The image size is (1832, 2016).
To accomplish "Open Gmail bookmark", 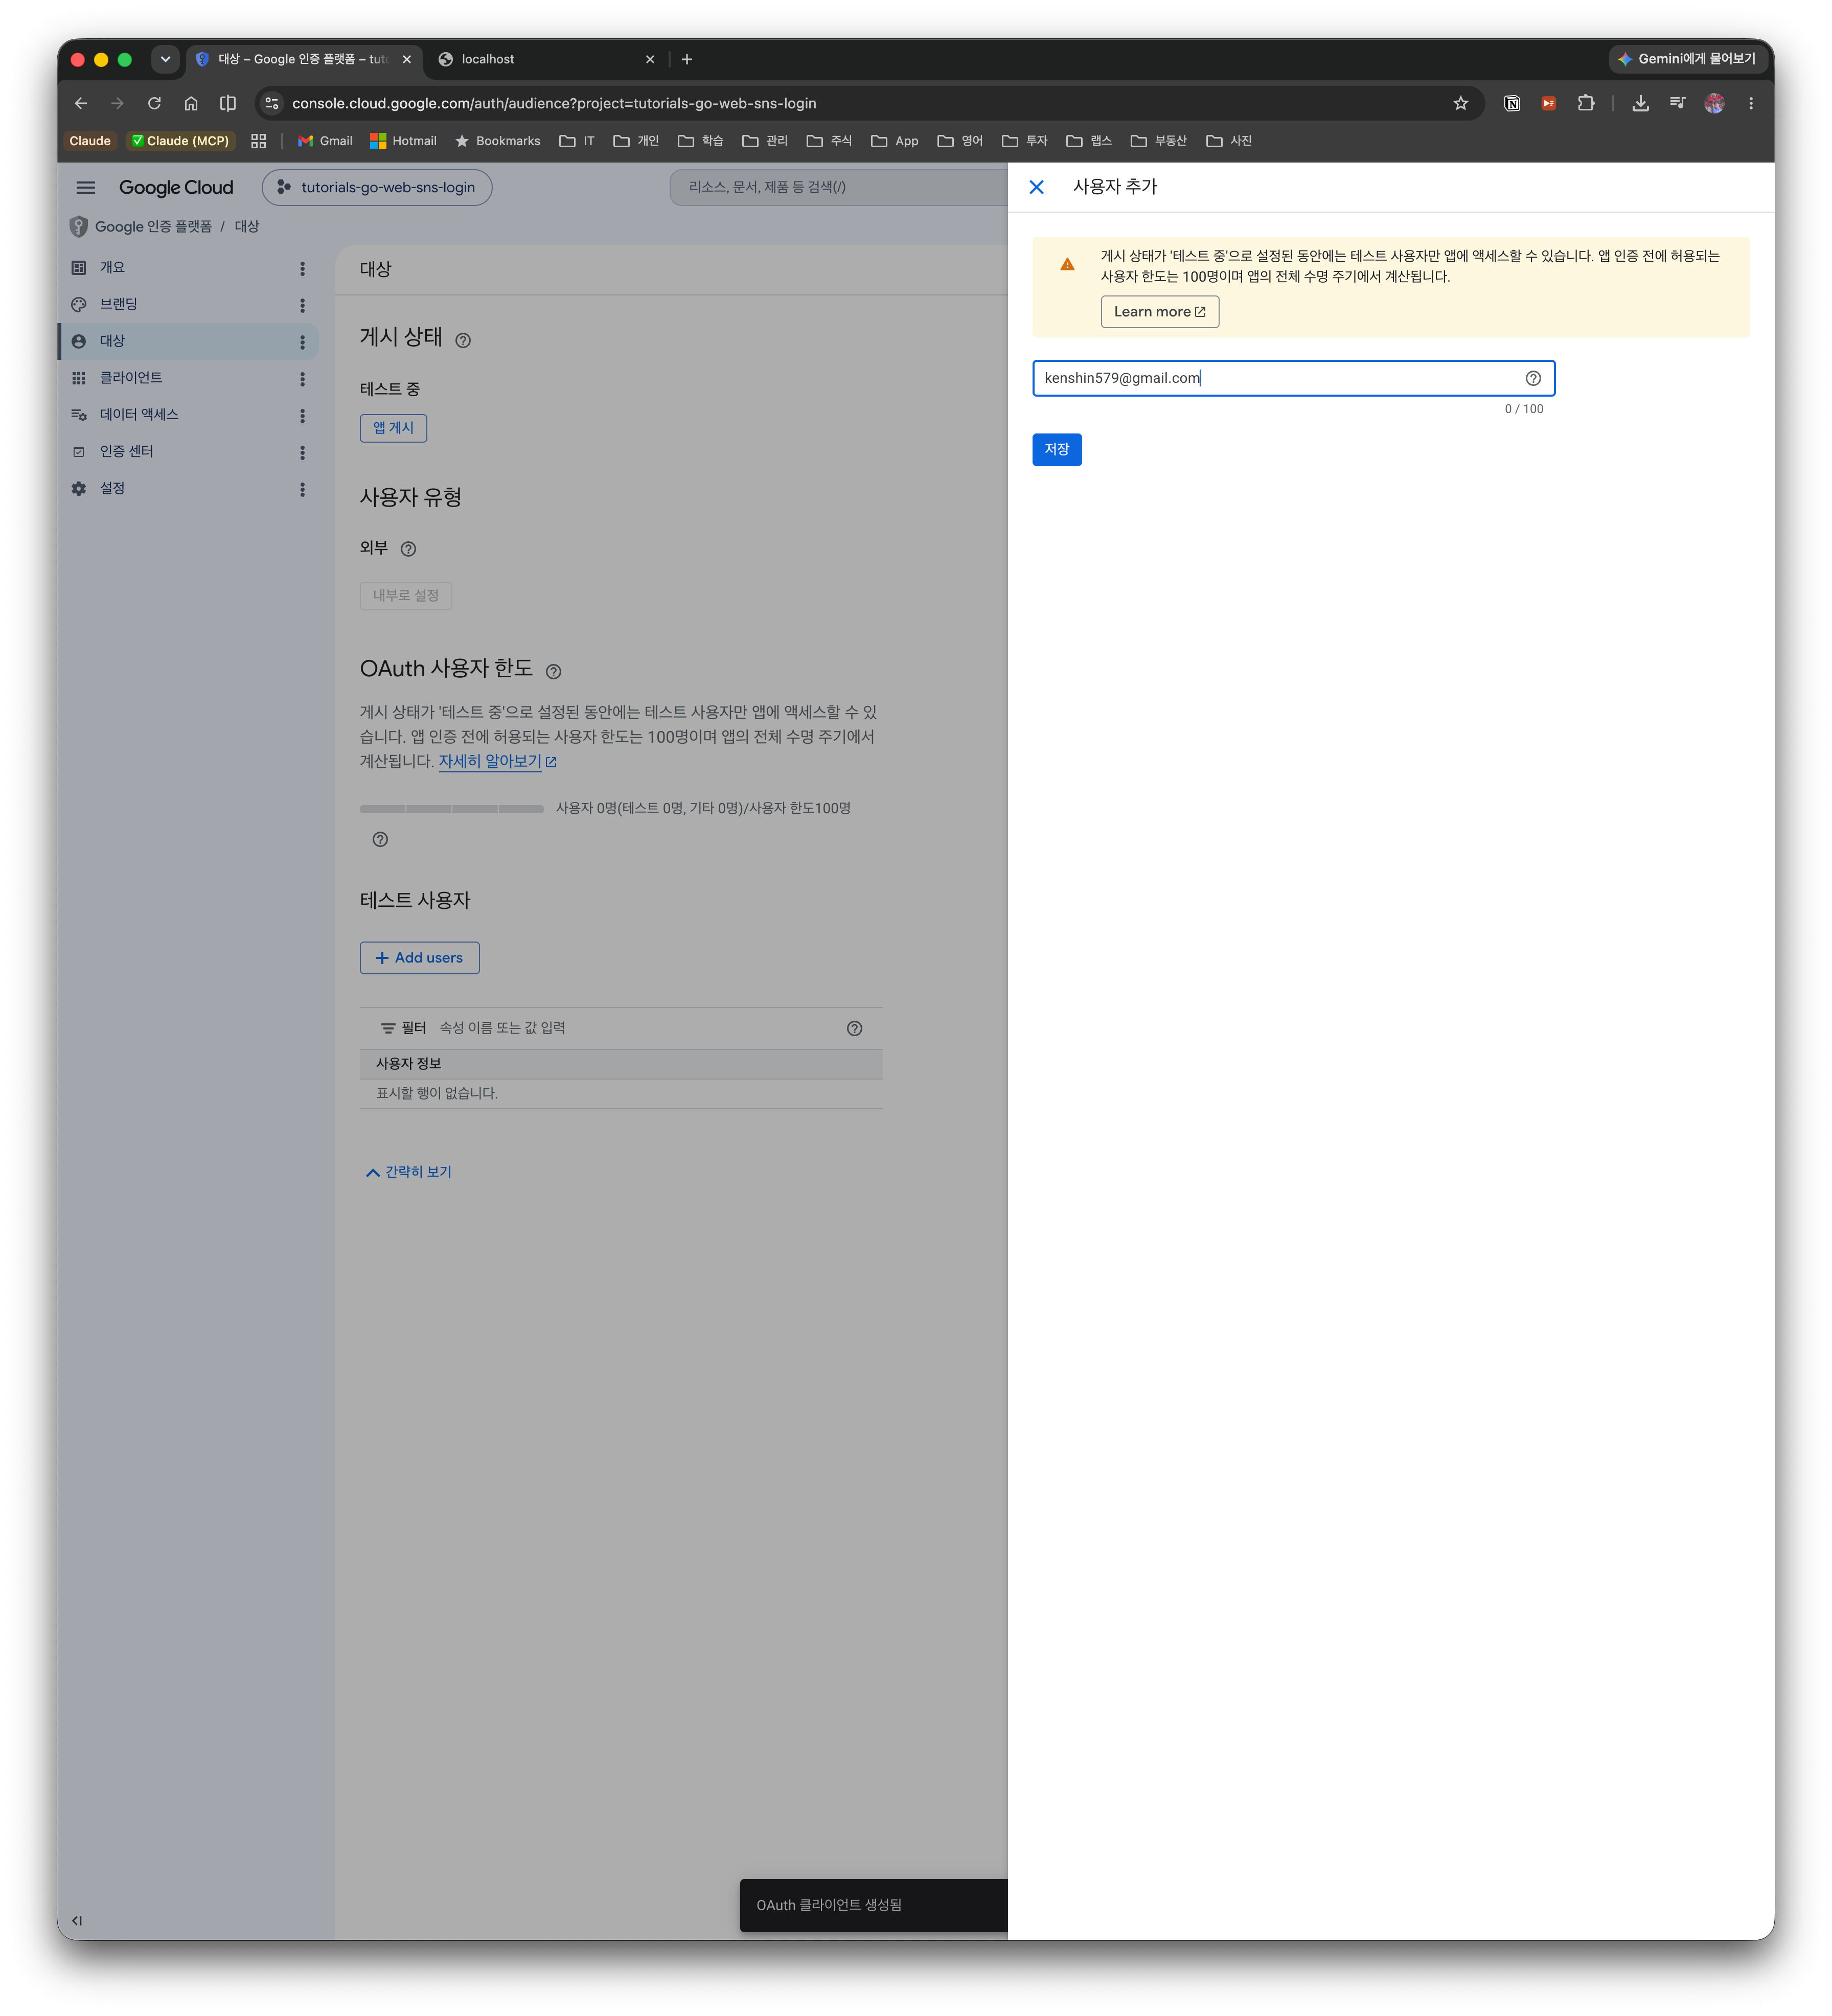I will click(325, 141).
